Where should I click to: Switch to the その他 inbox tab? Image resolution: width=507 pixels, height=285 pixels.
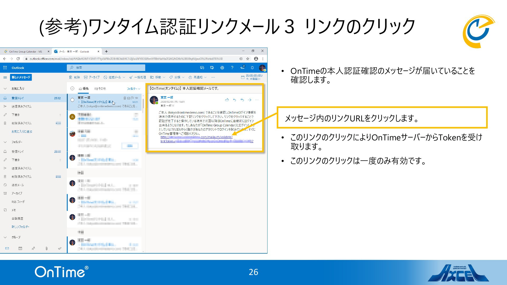(x=100, y=89)
